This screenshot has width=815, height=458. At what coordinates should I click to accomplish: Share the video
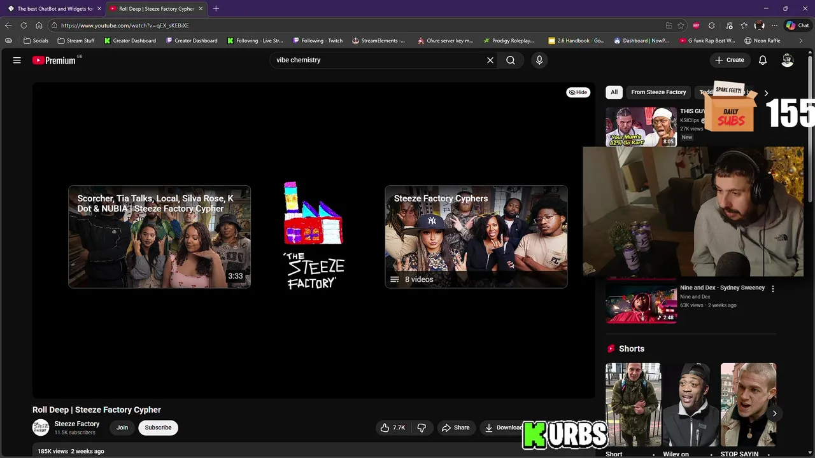[456, 427]
